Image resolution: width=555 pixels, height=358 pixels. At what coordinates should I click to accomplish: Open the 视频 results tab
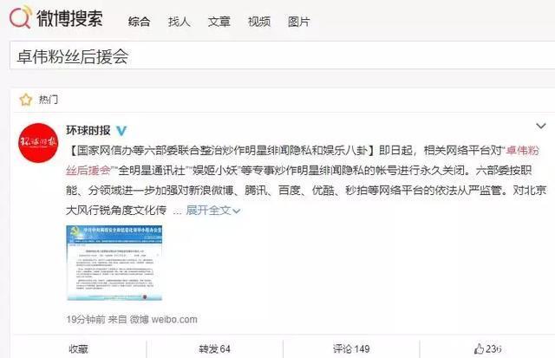pos(259,22)
